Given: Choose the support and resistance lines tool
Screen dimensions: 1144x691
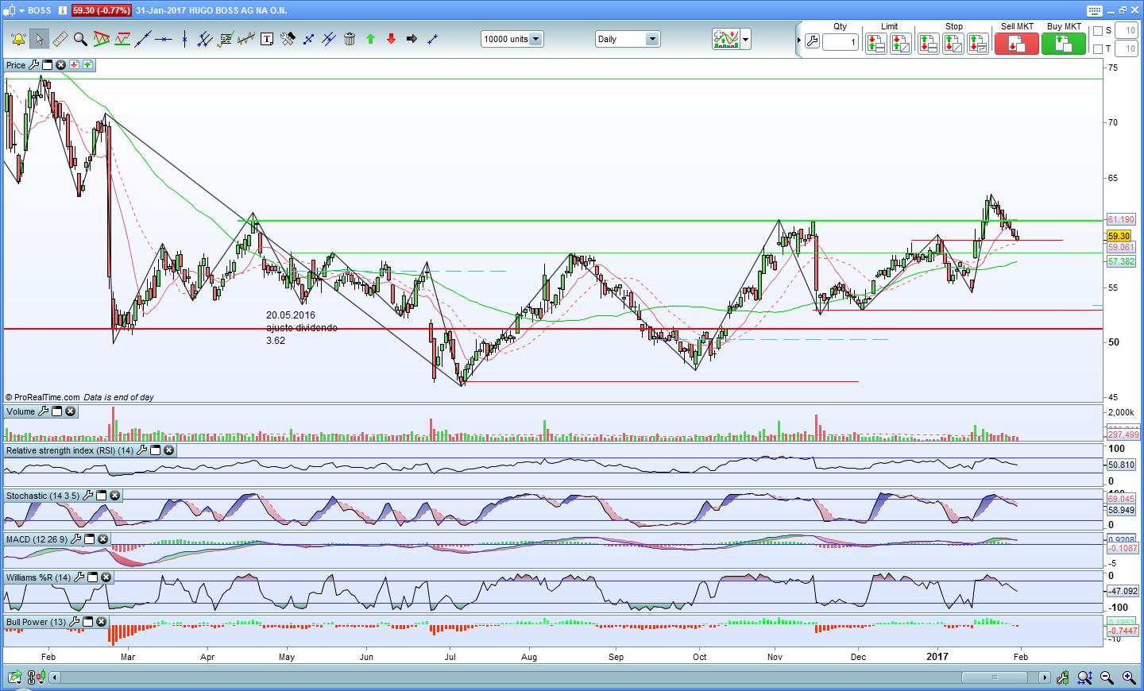Looking at the screenshot, I should (x=122, y=39).
